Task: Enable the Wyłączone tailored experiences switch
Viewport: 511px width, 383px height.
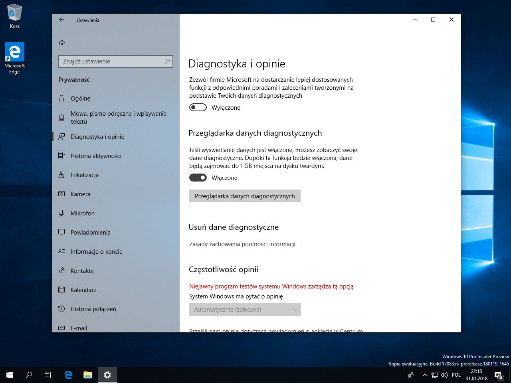Action: 198,107
